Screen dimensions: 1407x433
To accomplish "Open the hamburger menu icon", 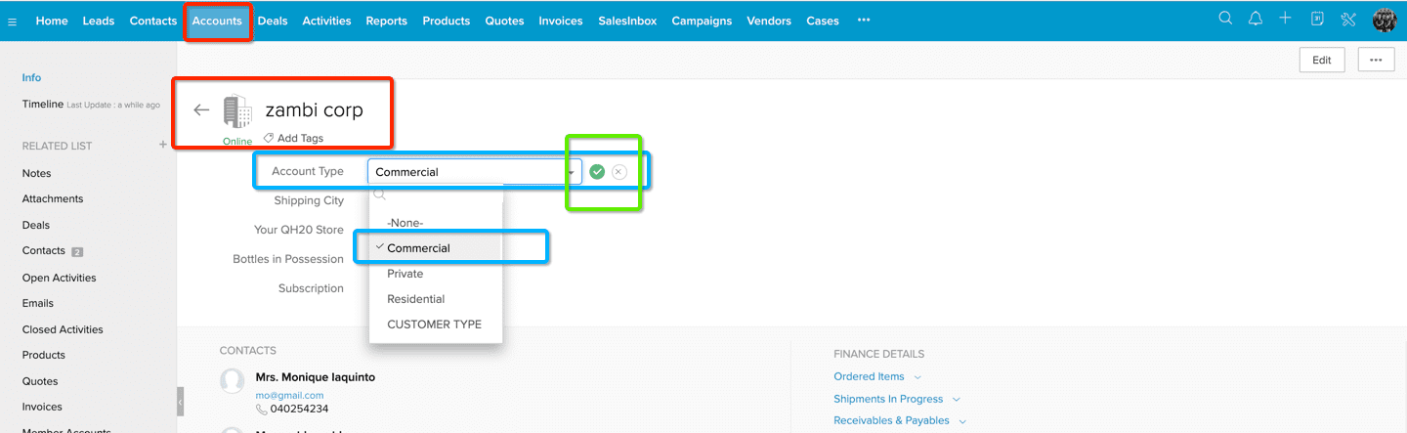I will [x=12, y=22].
